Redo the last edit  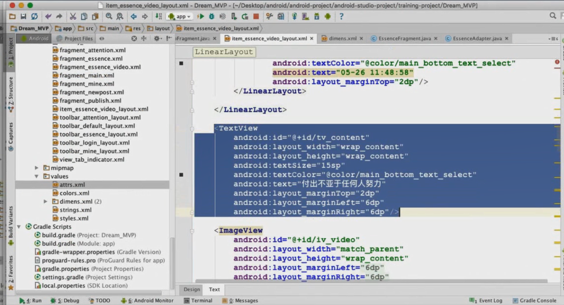(59, 16)
